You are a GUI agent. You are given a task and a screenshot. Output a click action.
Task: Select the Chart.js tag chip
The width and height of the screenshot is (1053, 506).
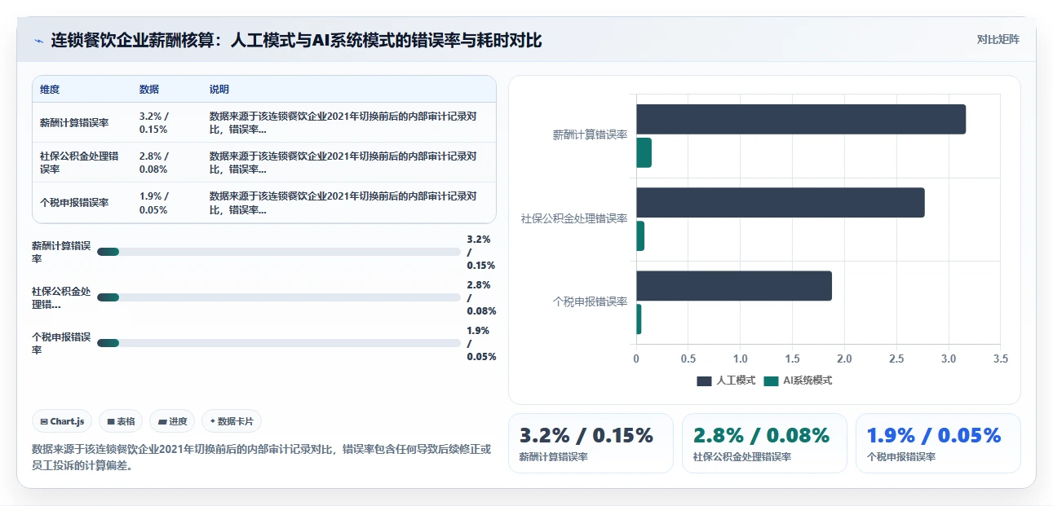coord(63,421)
